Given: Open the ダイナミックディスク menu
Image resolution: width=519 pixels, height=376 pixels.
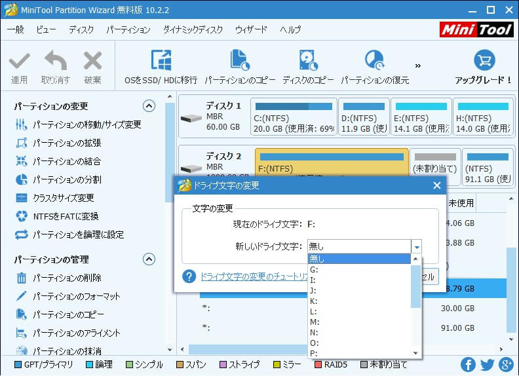Looking at the screenshot, I should coord(193,29).
